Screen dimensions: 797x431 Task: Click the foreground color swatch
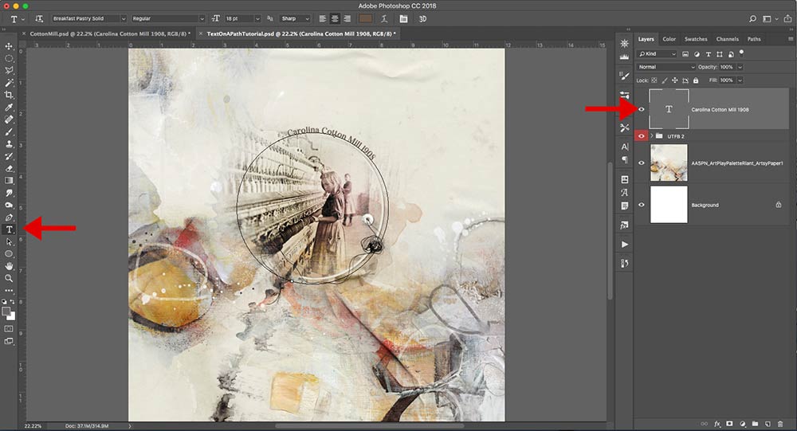(x=6, y=311)
